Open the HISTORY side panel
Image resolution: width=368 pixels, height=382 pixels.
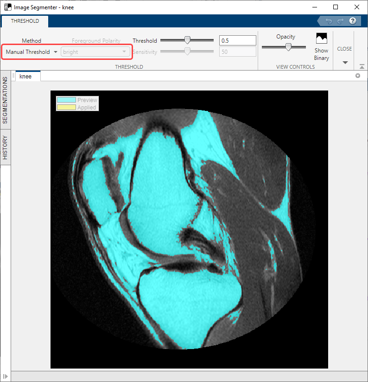point(5,148)
